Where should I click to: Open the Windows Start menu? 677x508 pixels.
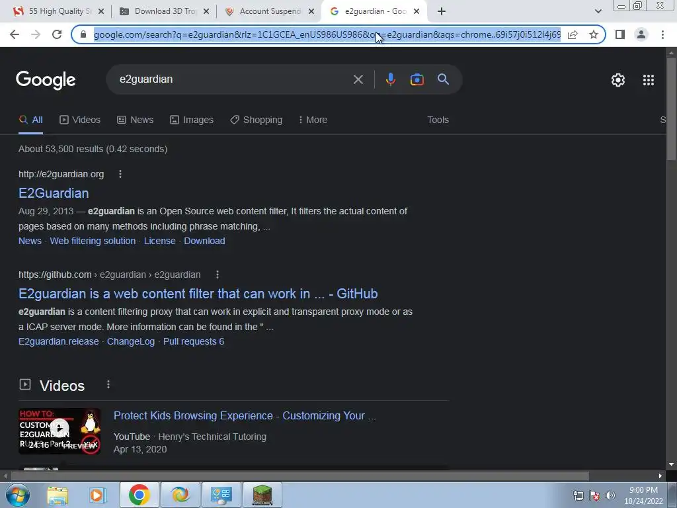(18, 495)
